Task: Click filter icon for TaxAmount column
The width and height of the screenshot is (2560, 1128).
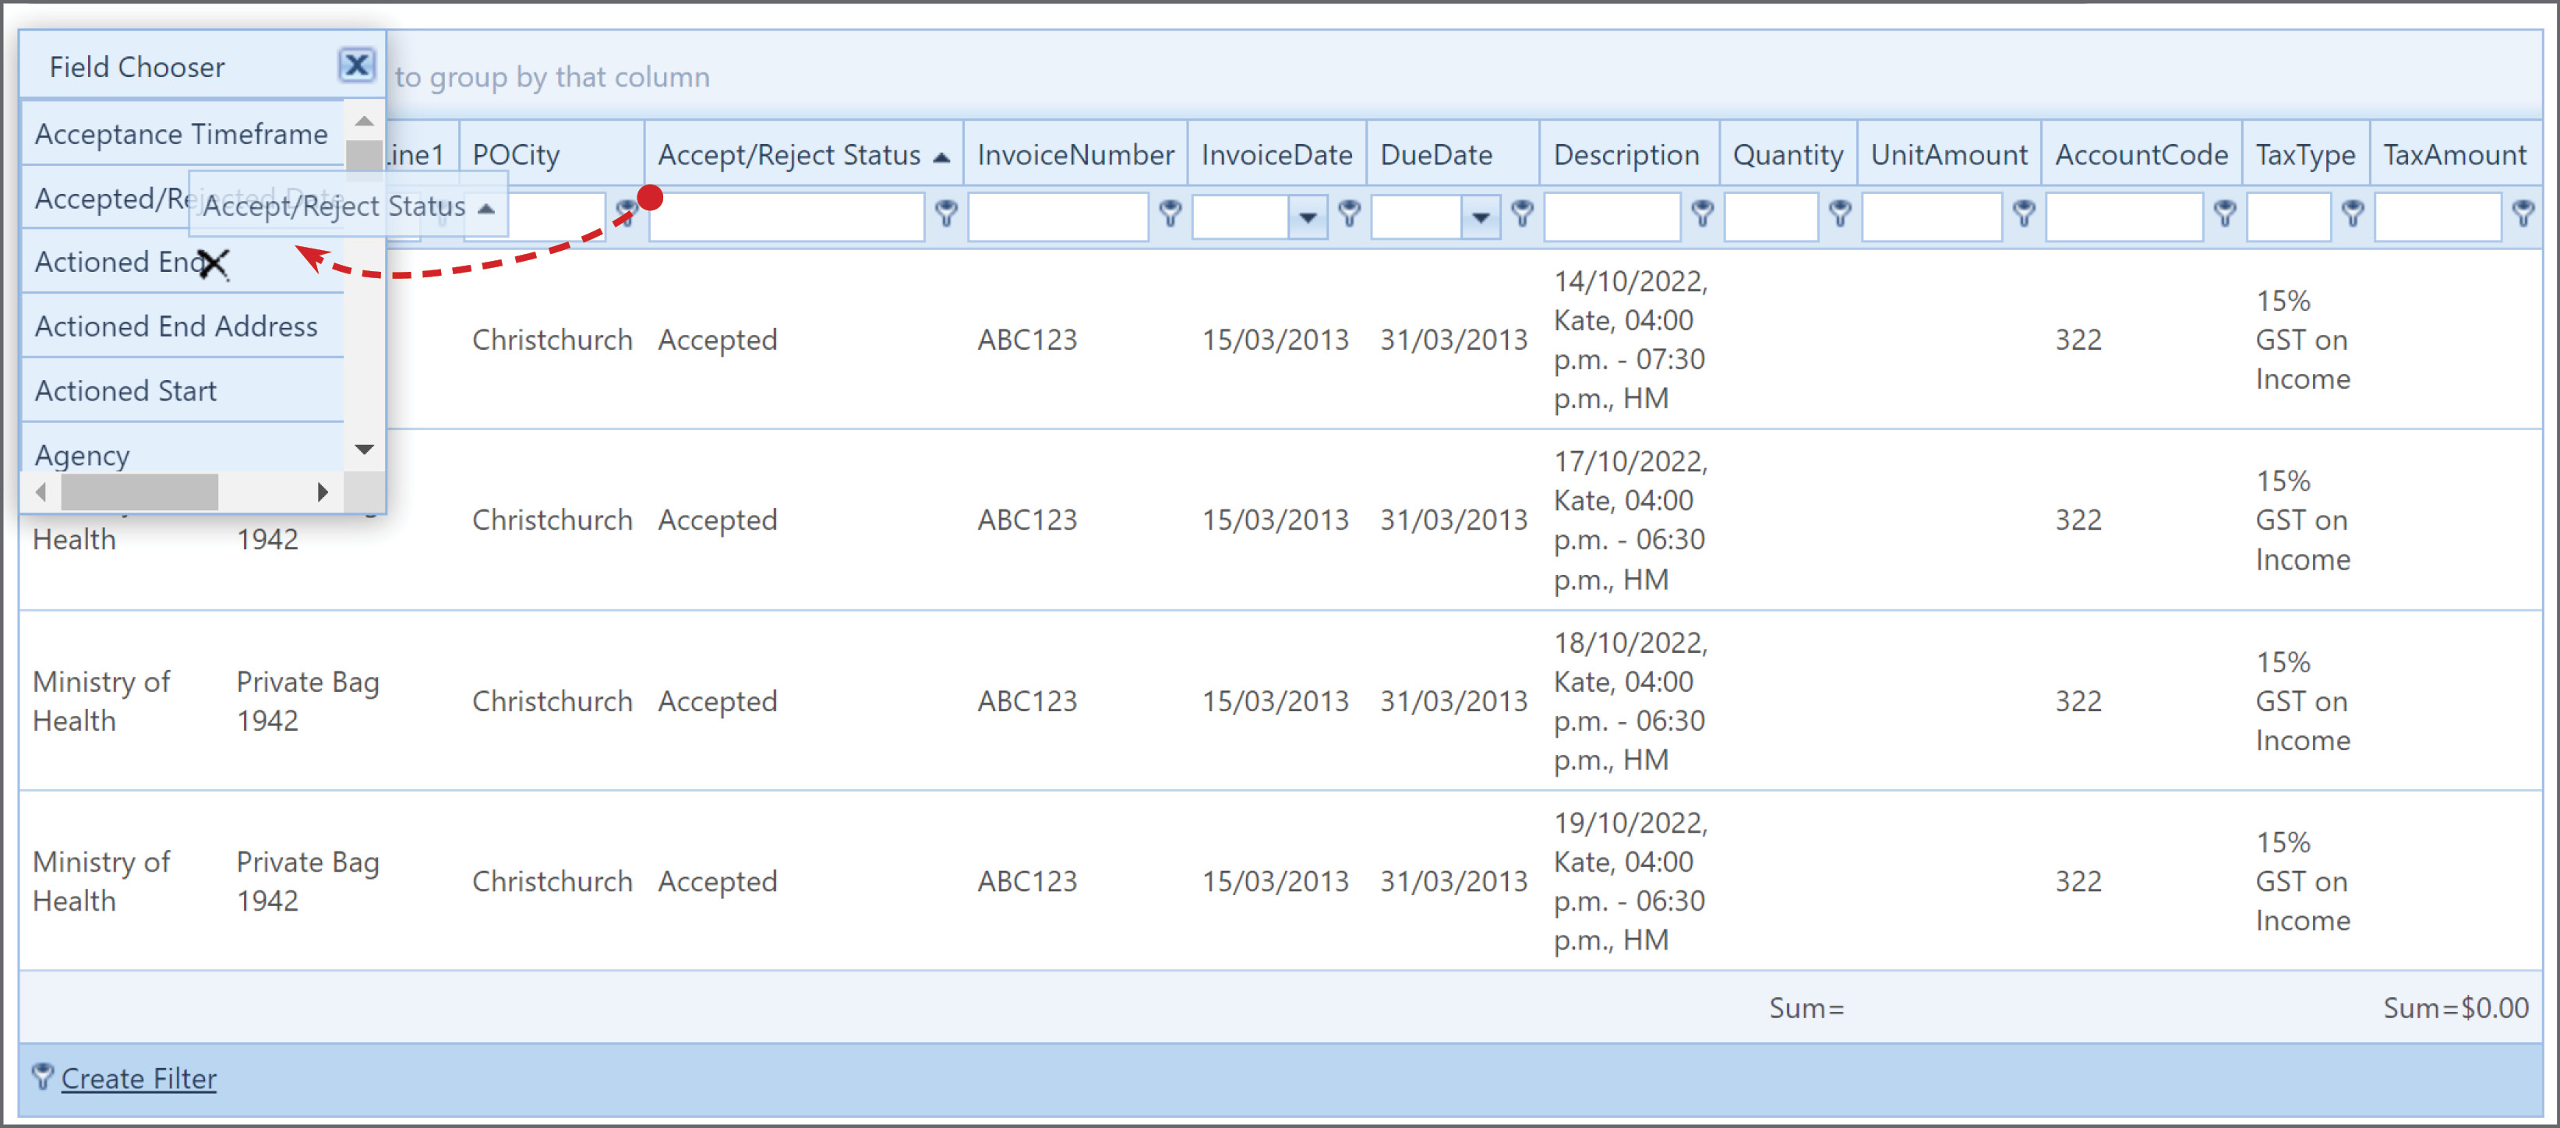Action: point(2523,213)
